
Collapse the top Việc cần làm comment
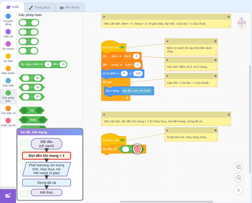click(x=104, y=17)
